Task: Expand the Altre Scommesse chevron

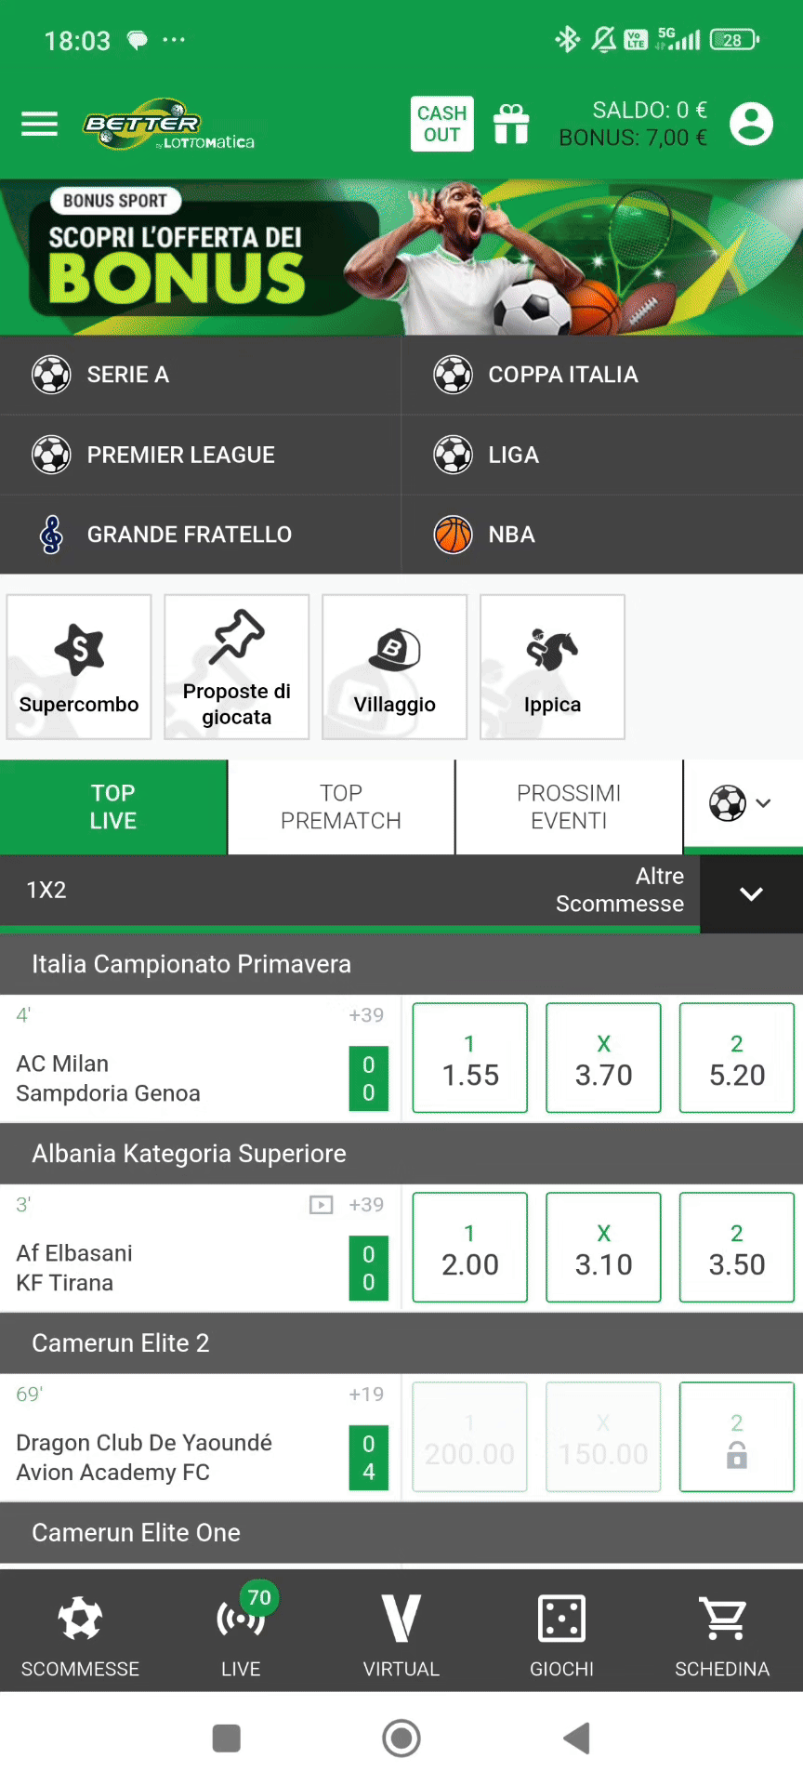Action: 751,893
